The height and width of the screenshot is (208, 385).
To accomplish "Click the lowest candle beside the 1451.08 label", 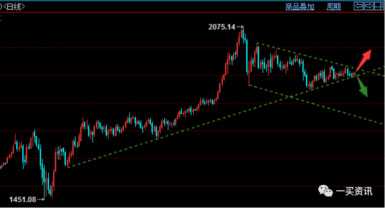I will (50, 193).
